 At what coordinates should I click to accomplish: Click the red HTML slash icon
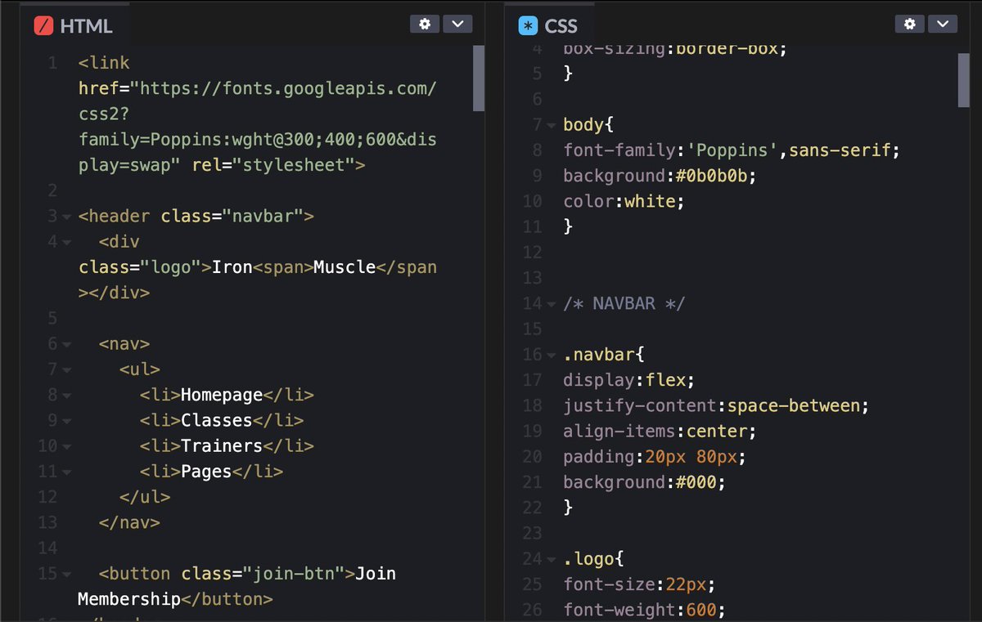43,26
